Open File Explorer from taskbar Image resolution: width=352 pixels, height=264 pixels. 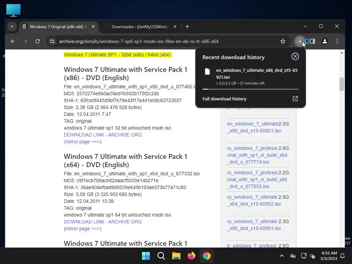(x=176, y=256)
